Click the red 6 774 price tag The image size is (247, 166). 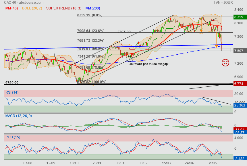point(240,84)
